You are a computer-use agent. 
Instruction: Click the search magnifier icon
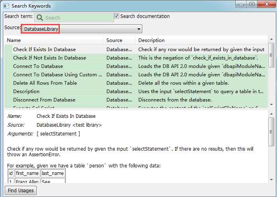(39, 18)
